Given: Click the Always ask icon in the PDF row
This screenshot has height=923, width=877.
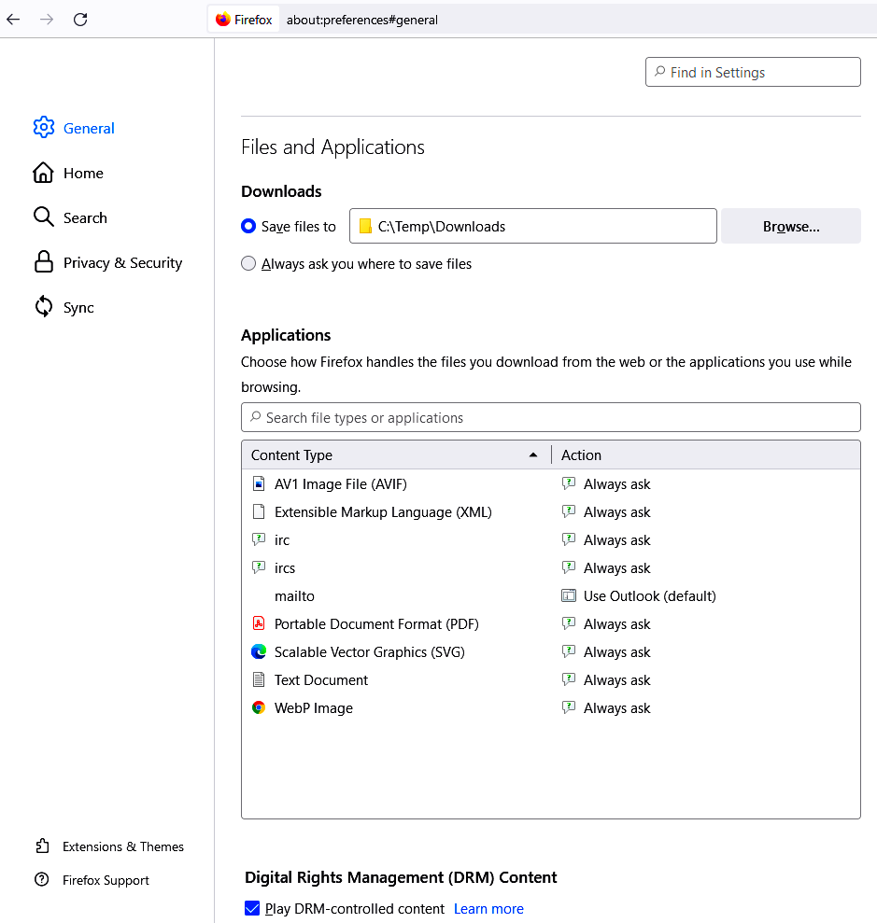Looking at the screenshot, I should tap(569, 623).
